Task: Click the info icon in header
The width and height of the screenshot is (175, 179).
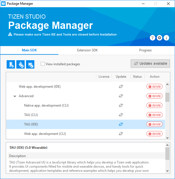Action: (x=166, y=38)
